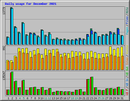Click the 13779 hits axis value
This screenshot has width=130, height=101.
click(x=4, y=11)
